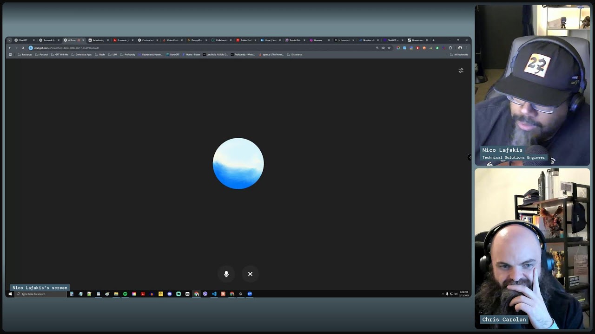The image size is (595, 334).
Task: Reload the current page
Action: click(x=23, y=48)
